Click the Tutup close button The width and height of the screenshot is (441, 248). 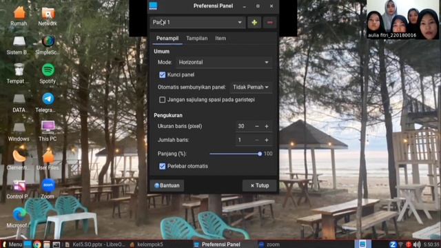pyautogui.click(x=260, y=185)
